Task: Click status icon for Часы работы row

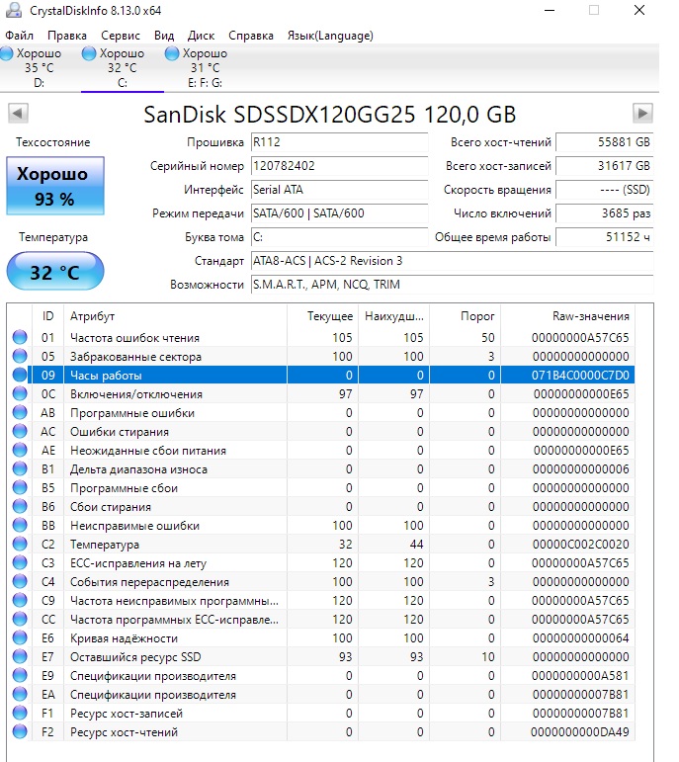Action: [x=20, y=376]
